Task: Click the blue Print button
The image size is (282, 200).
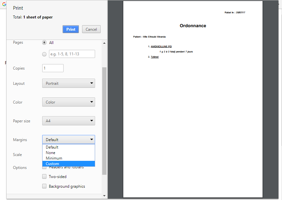Action: pyautogui.click(x=71, y=29)
